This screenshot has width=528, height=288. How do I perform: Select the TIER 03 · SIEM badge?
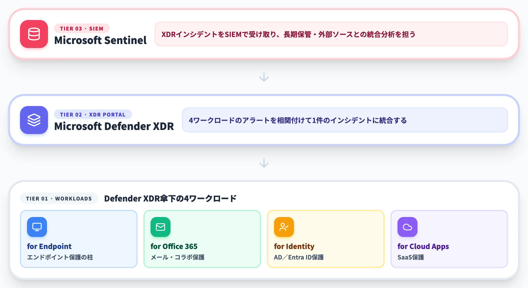pyautogui.click(x=82, y=28)
